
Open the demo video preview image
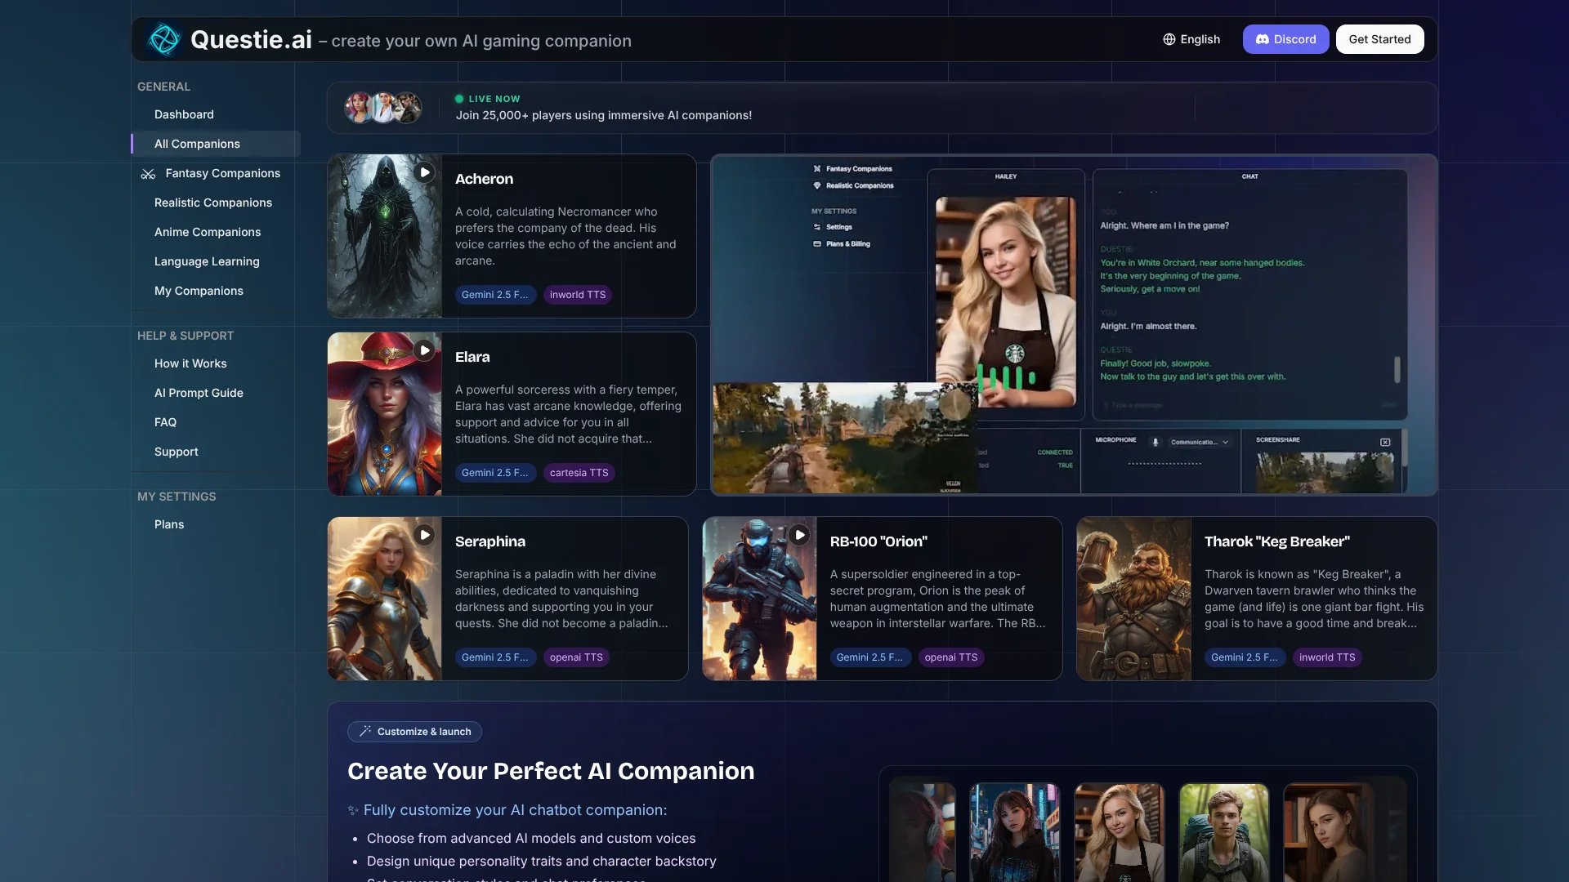(1074, 325)
